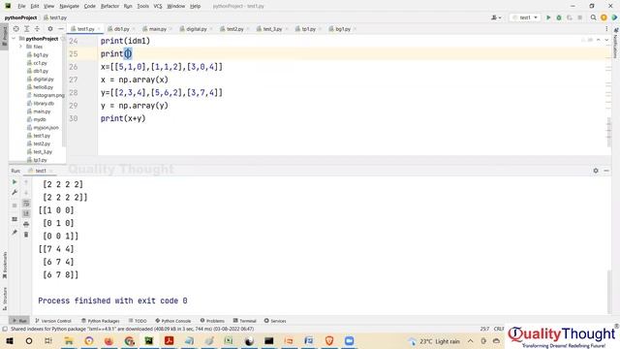Open Search Everywhere magnifier icon
The width and height of the screenshot is (620, 349).
click(x=593, y=17)
